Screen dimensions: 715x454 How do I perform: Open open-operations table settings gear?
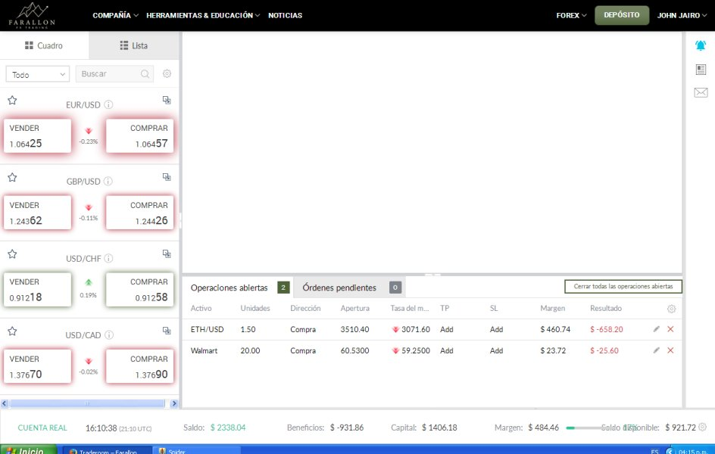[671, 309]
